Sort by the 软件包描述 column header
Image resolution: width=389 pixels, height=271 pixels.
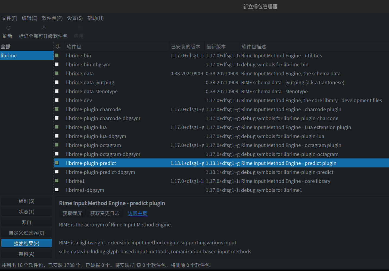click(314, 46)
